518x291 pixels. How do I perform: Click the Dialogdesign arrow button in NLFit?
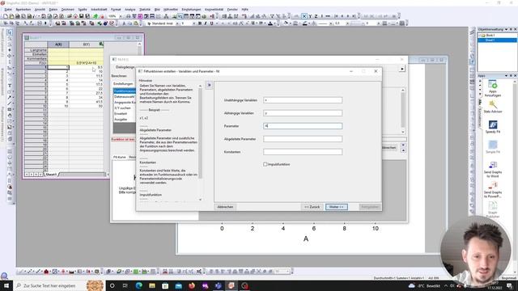(x=401, y=69)
